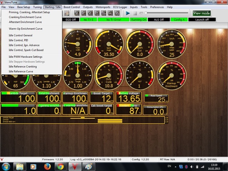Click the faded icon left of the gauge-page icons

[x=67, y=13]
